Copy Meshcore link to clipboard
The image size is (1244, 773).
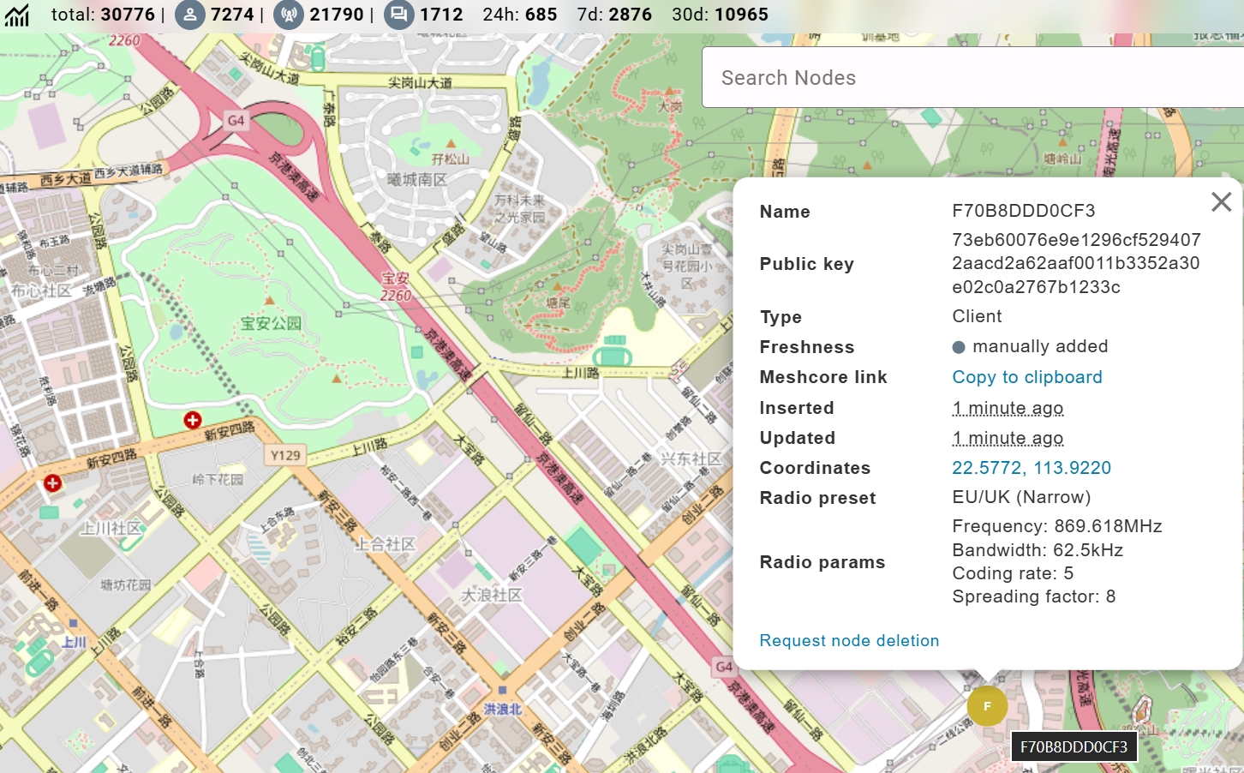click(1026, 377)
